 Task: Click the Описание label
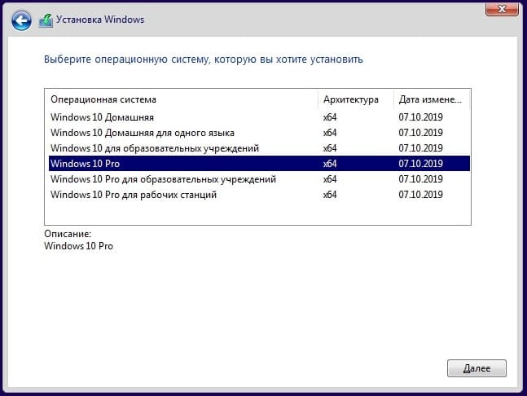[x=68, y=234]
